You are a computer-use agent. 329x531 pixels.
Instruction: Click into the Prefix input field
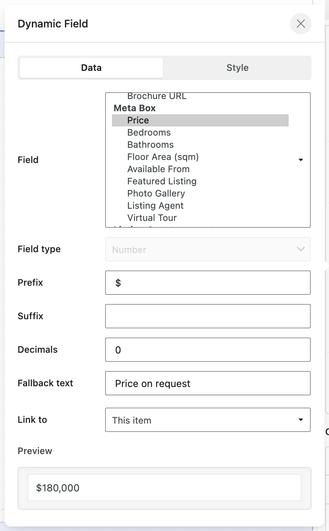208,283
